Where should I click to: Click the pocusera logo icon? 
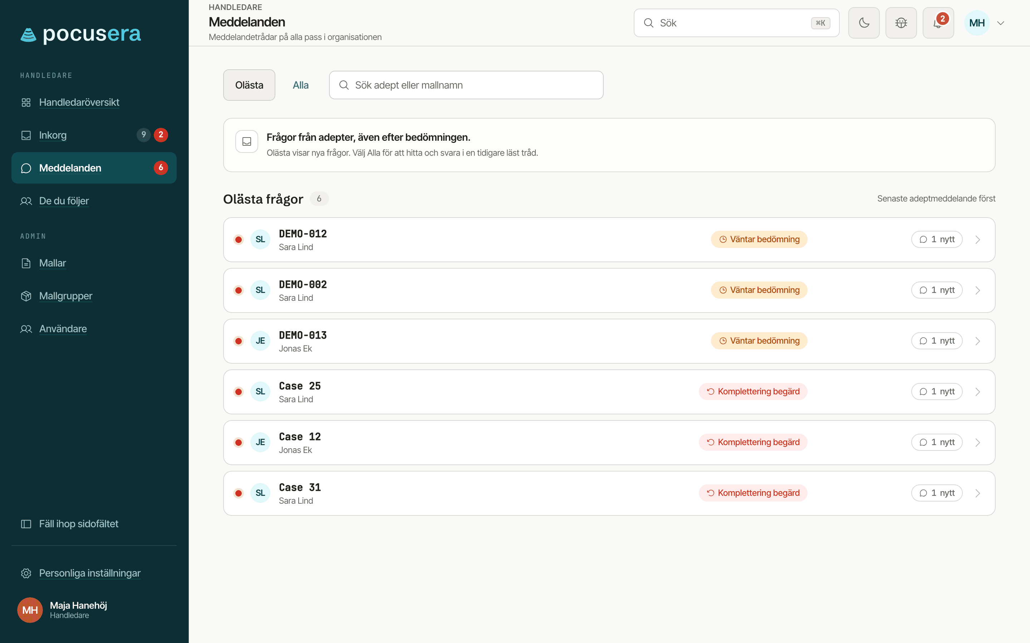29,34
